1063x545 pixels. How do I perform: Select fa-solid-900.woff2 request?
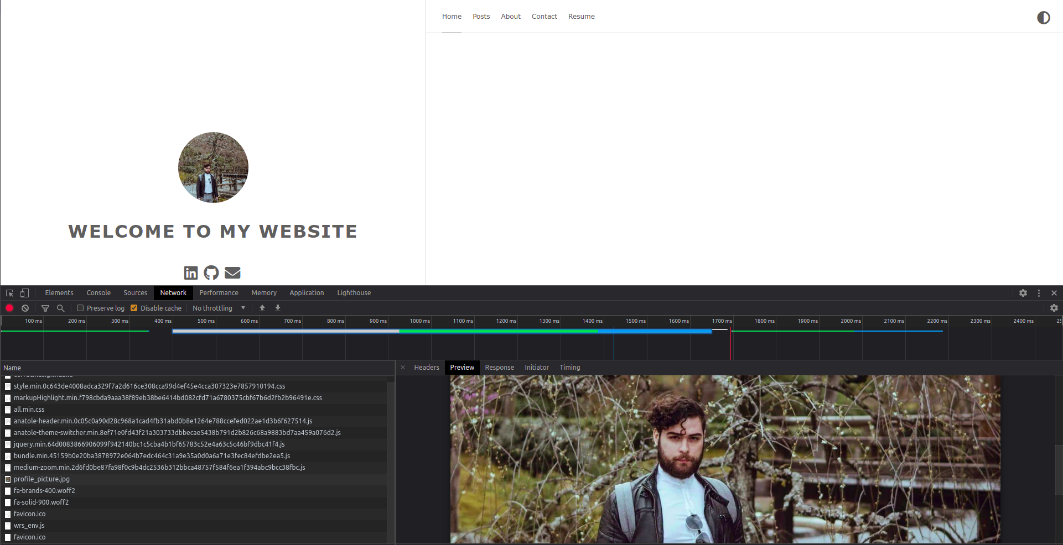(194, 502)
